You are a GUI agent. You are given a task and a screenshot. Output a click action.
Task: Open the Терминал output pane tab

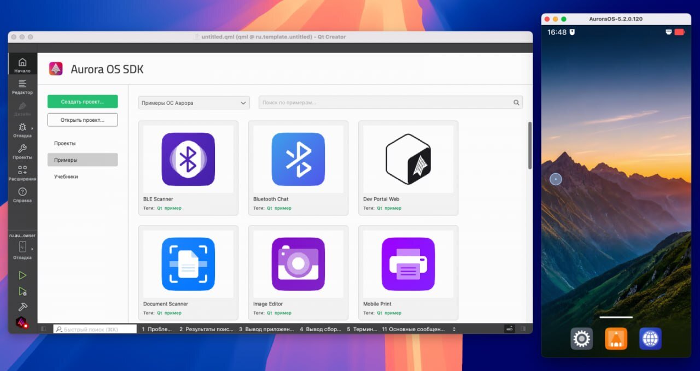click(x=362, y=329)
